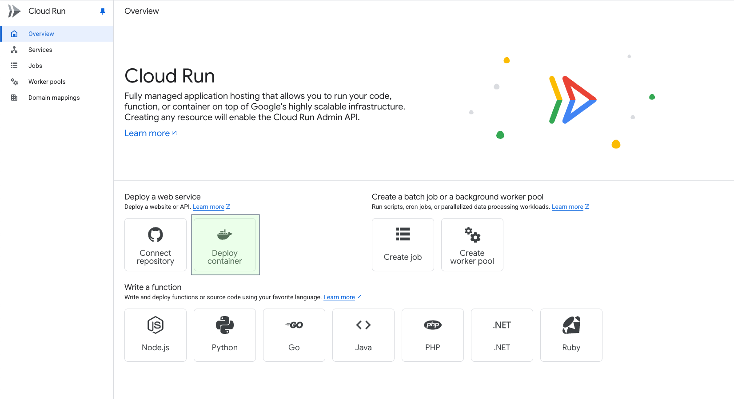
Task: Click the pin icon beside Cloud Run
Action: click(103, 12)
